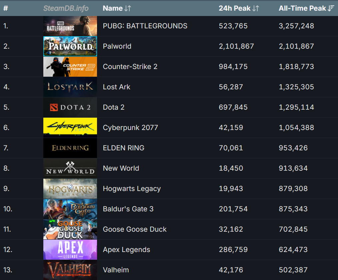Open the Goose Goose Duck name link

click(135, 229)
